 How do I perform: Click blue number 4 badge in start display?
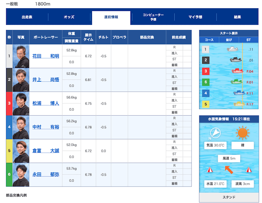(206, 93)
